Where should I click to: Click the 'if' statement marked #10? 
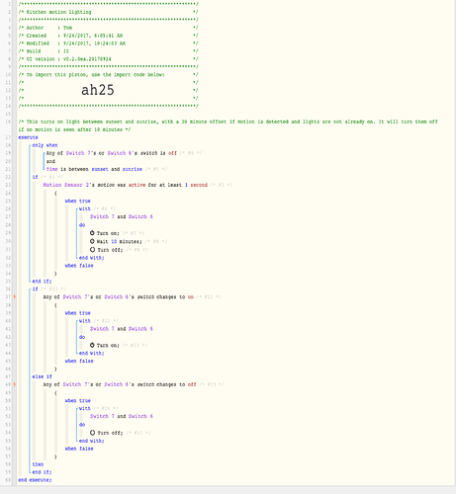(x=35, y=288)
